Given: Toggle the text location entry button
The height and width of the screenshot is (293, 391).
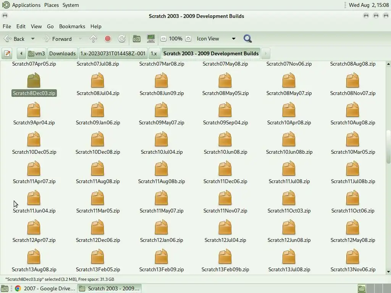Looking at the screenshot, I should click(7, 53).
